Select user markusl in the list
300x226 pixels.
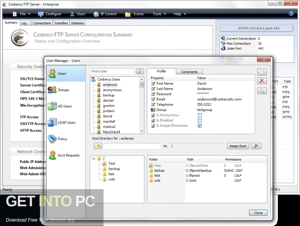(x=109, y=127)
